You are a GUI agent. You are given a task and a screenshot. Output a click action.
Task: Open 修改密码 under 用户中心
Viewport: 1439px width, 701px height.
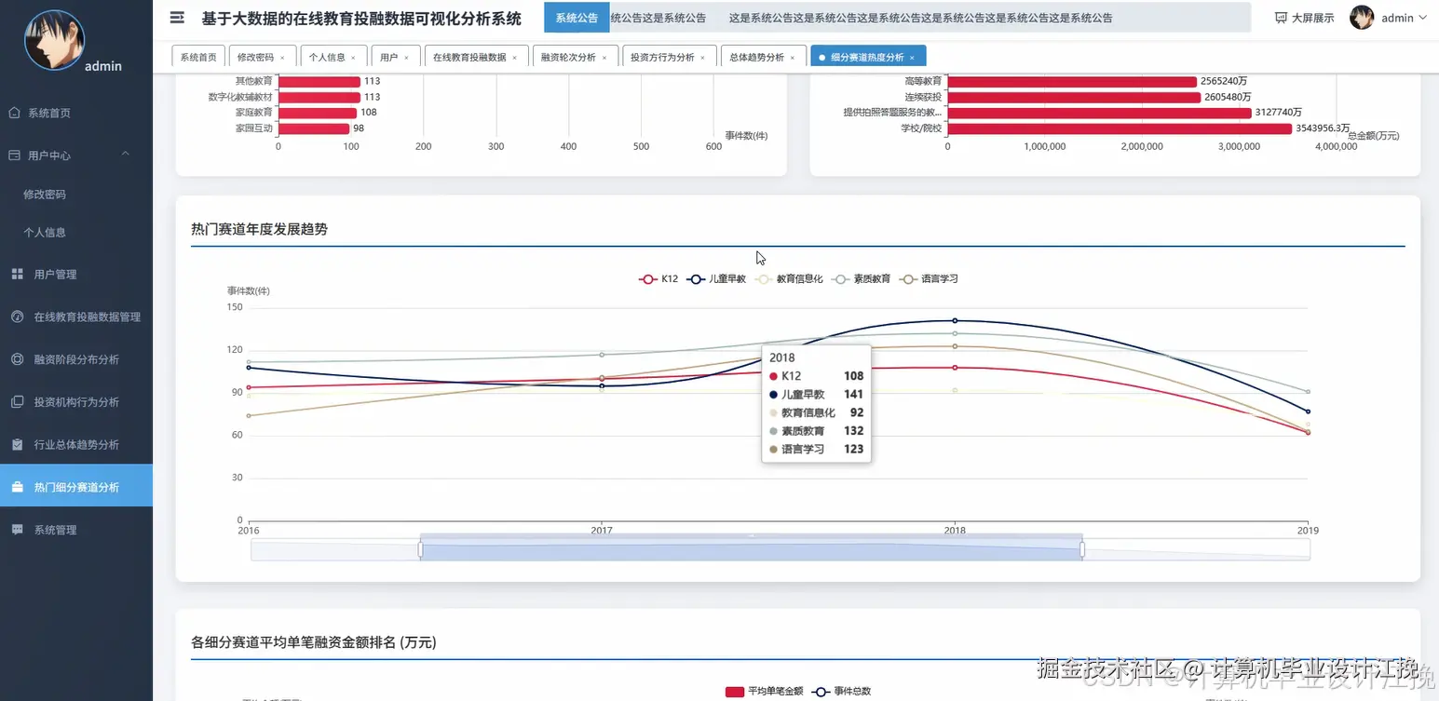point(76,195)
